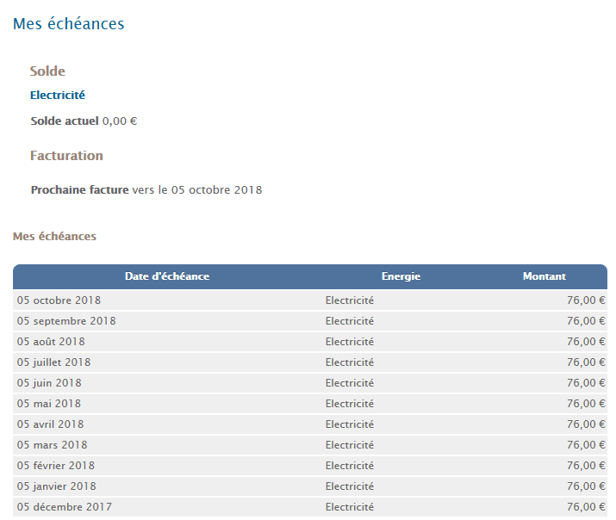Select the Solde section heading
The width and height of the screenshot is (616, 520).
(x=47, y=71)
